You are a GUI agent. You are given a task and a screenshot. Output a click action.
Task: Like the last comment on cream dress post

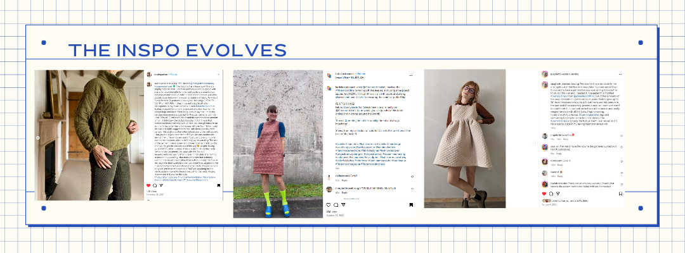(622, 184)
